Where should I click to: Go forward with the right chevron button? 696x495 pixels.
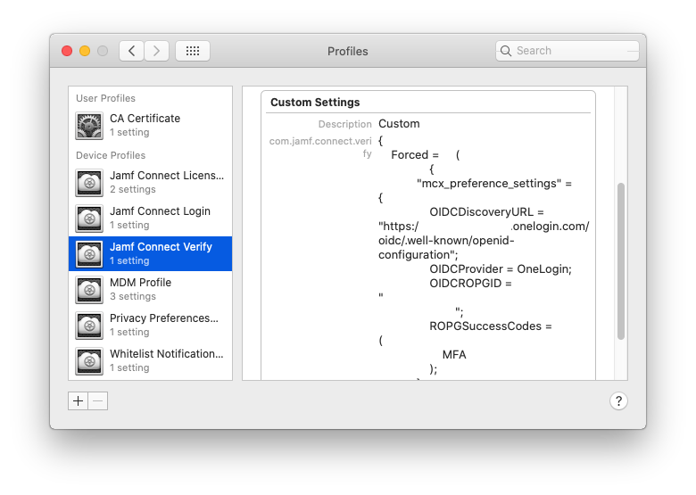click(156, 51)
